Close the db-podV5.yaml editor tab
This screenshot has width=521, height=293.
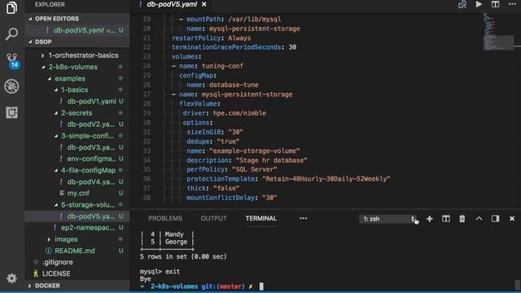204,4
